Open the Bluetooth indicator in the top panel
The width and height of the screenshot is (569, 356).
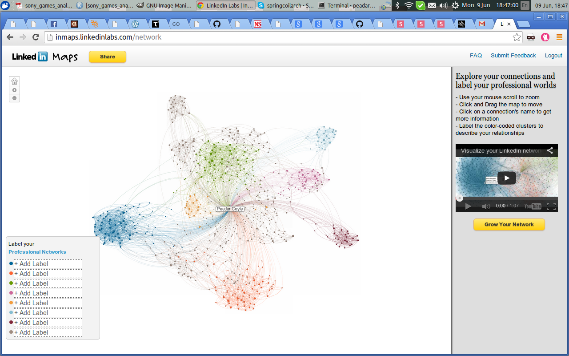pos(397,5)
